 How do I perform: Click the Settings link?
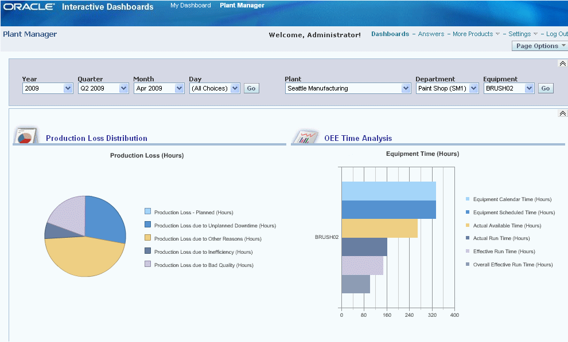[519, 34]
